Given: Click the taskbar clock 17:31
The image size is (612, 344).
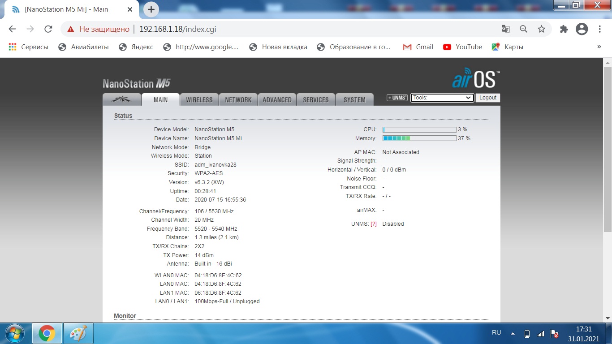Looking at the screenshot, I should pos(583,329).
